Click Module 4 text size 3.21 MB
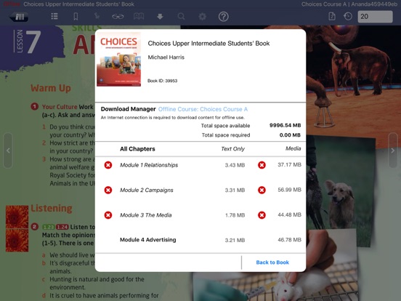 [235, 240]
